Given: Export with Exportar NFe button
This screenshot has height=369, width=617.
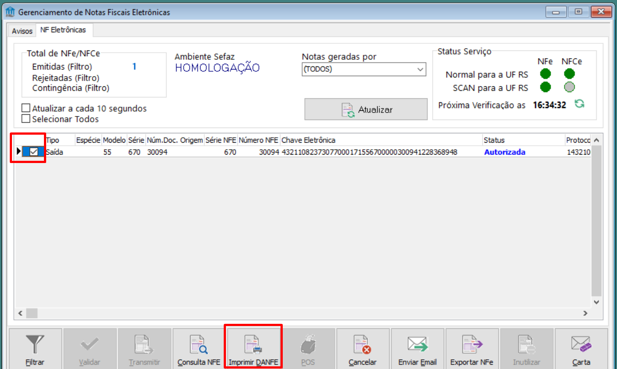Looking at the screenshot, I should [472, 349].
